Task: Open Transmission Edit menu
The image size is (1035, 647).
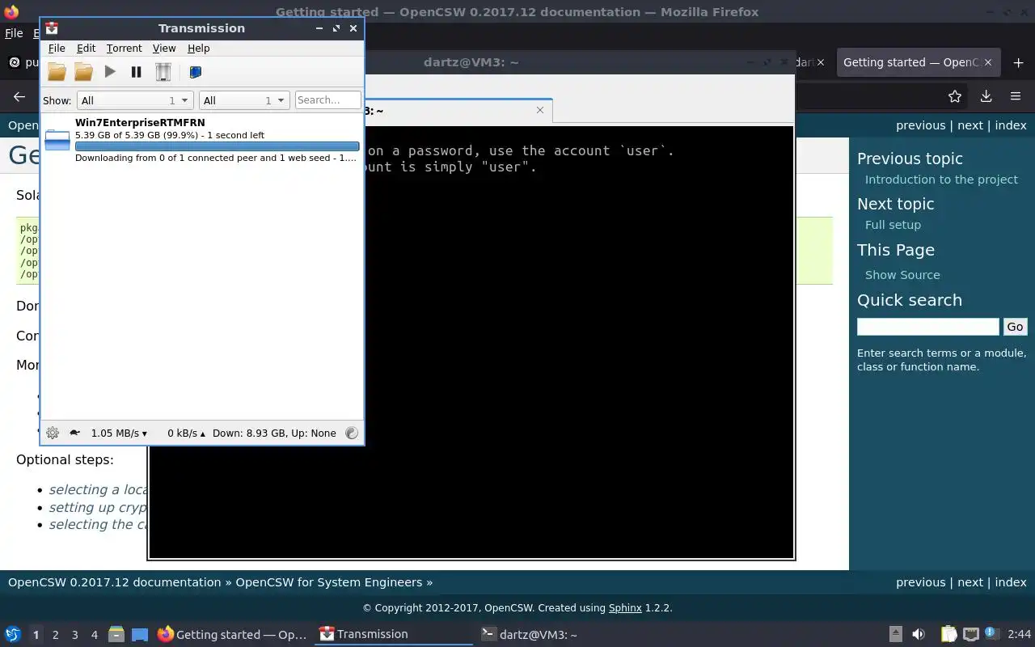Action: pyautogui.click(x=86, y=49)
